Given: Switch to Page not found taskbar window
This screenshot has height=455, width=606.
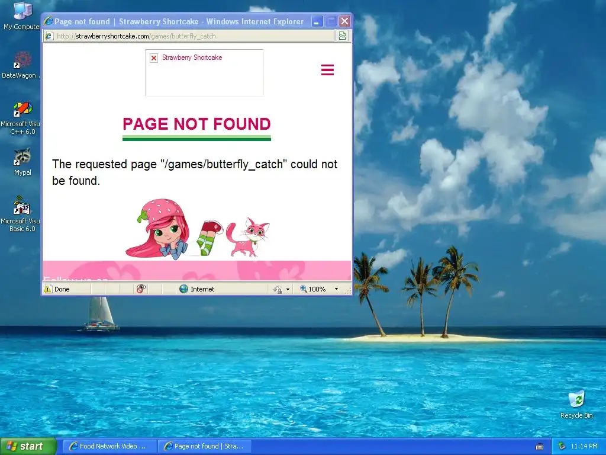Looking at the screenshot, I should point(205,446).
